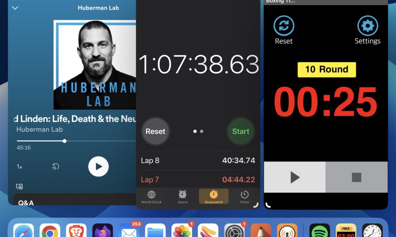Select the Stopwatch tab
This screenshot has height=237, width=396.
click(214, 197)
